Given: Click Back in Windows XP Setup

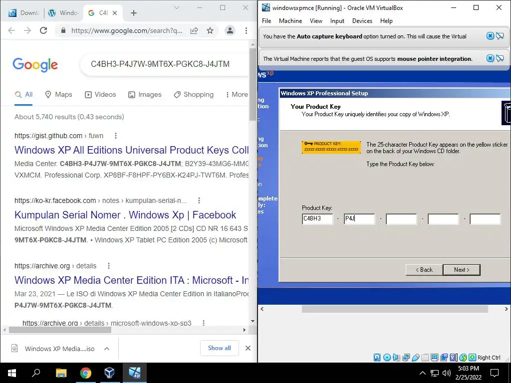Looking at the screenshot, I should (424, 270).
